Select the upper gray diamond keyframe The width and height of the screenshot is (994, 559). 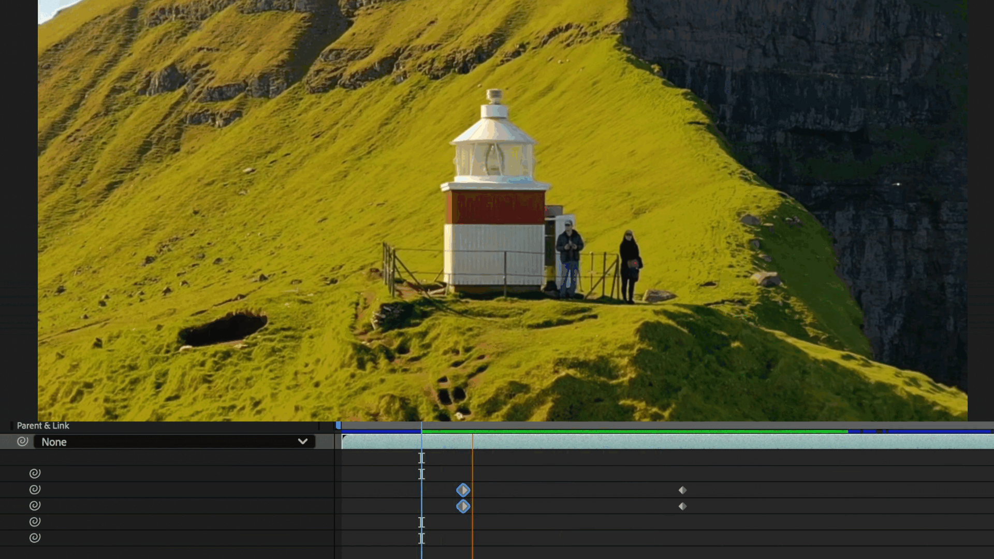point(682,490)
